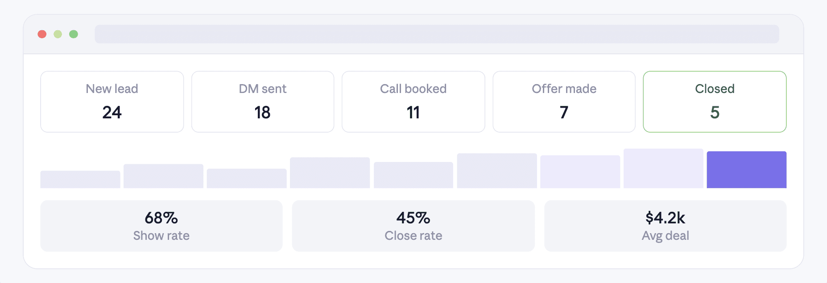Click the second chart bar
The height and width of the screenshot is (283, 827).
[163, 176]
